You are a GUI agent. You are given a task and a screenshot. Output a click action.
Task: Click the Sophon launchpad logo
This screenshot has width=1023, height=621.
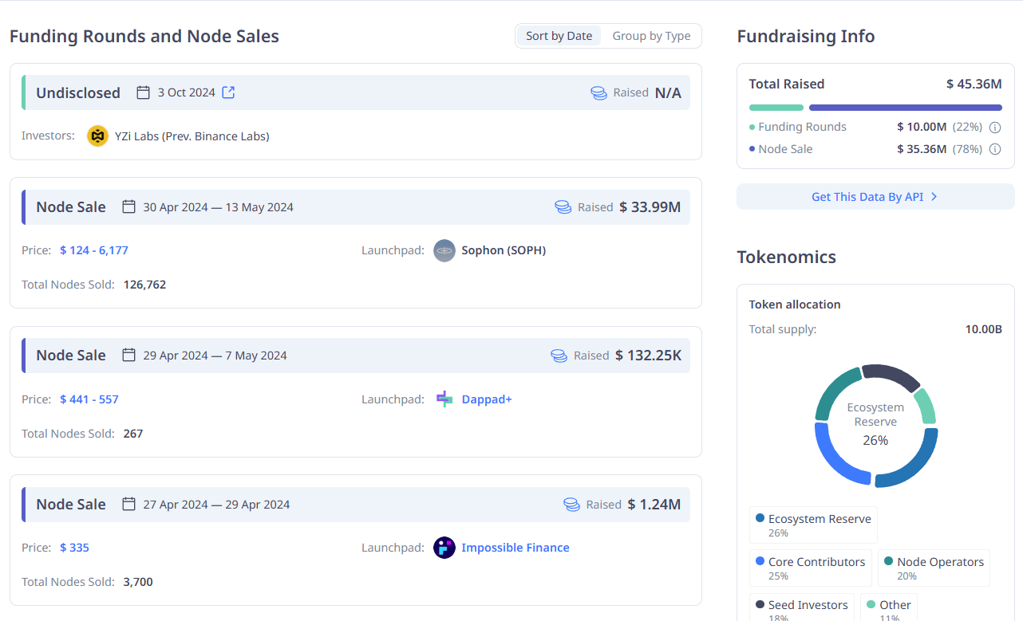[444, 250]
